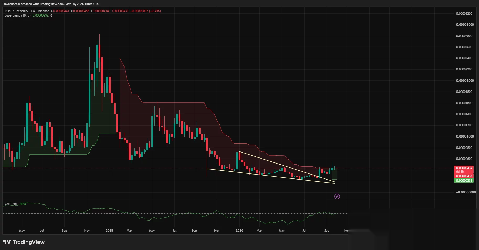Click the 0.00003000 price axis label

[465, 25]
